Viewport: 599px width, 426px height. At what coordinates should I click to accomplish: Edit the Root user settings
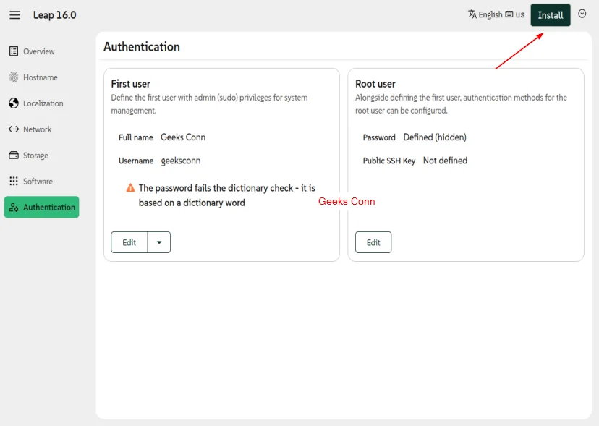click(373, 242)
